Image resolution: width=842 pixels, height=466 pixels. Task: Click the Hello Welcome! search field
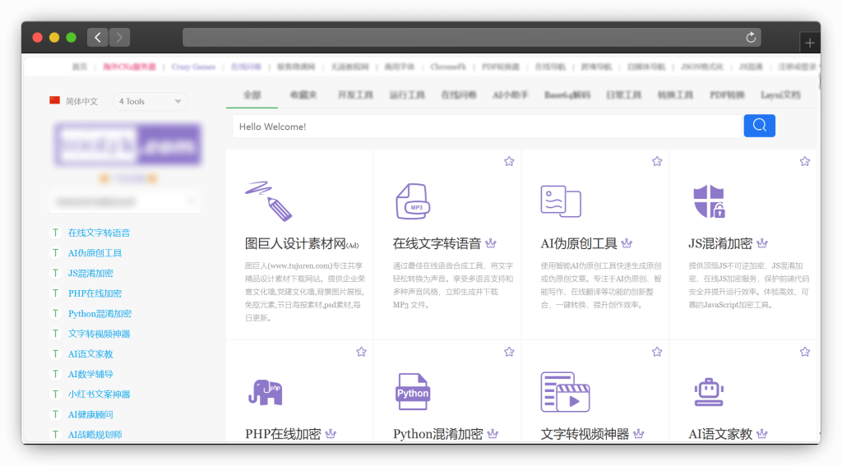[487, 127]
